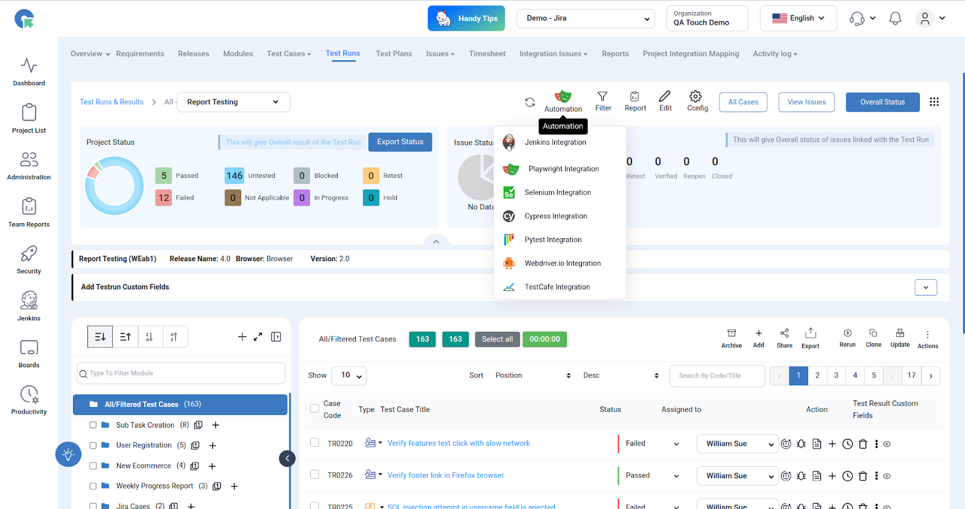The image size is (965, 509).
Task: Open Team Reports sidebar icon
Action: (29, 212)
